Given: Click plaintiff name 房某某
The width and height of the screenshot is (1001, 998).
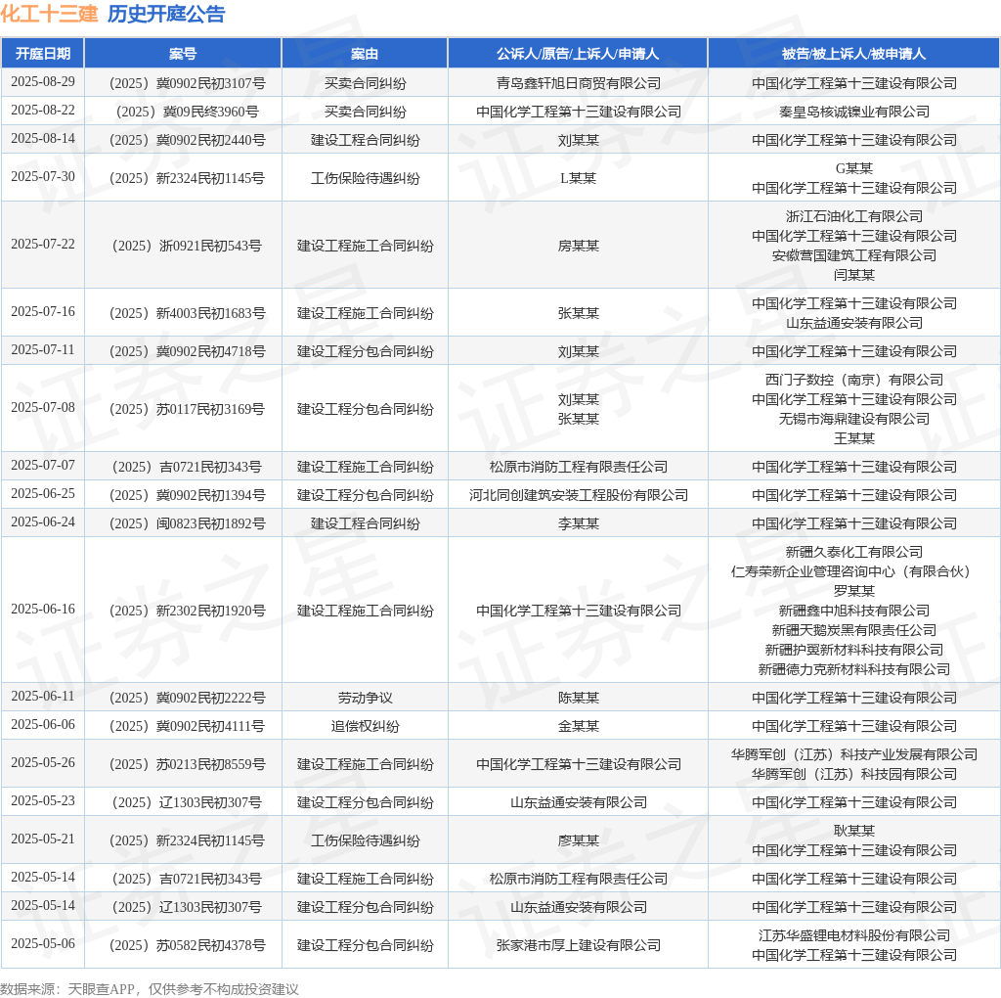Looking at the screenshot, I should pyautogui.click(x=579, y=246).
